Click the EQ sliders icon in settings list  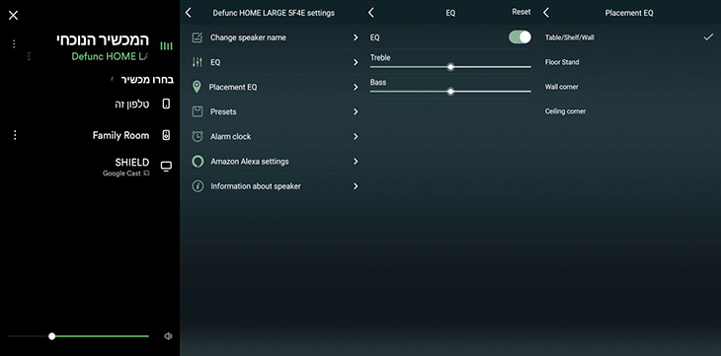(197, 62)
